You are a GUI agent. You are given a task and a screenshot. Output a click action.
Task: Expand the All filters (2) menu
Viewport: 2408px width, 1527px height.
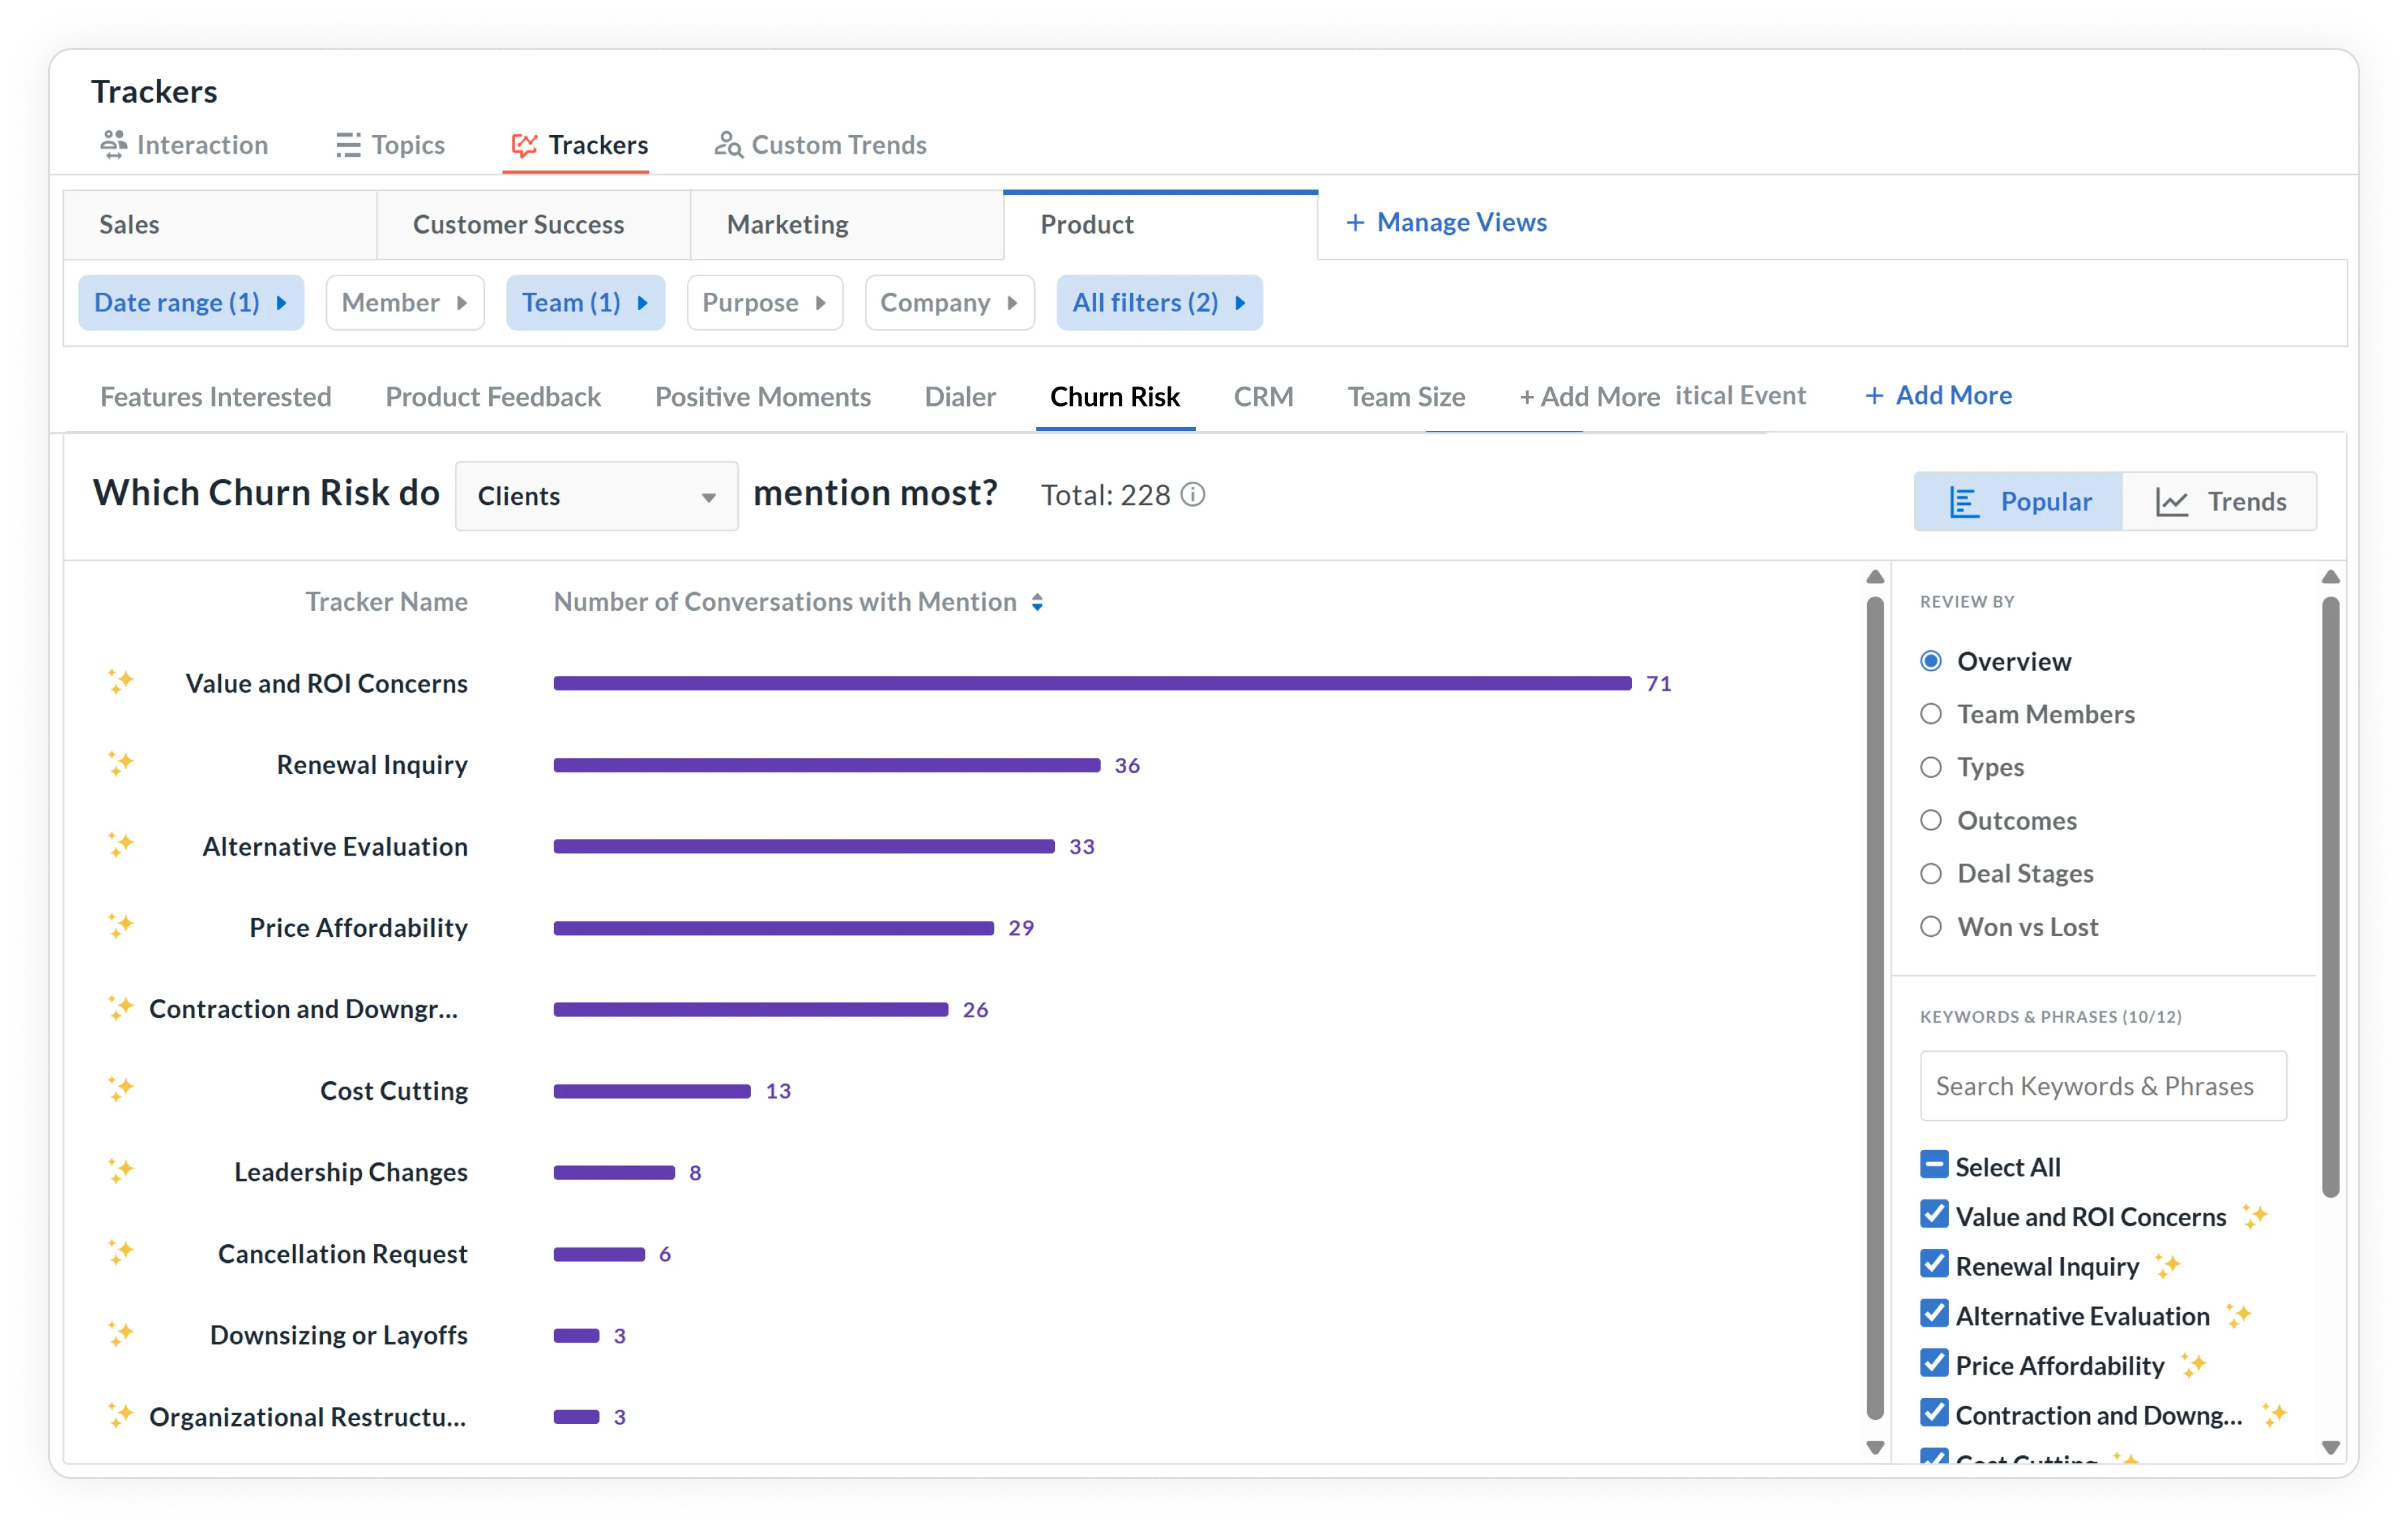pyautogui.click(x=1158, y=303)
